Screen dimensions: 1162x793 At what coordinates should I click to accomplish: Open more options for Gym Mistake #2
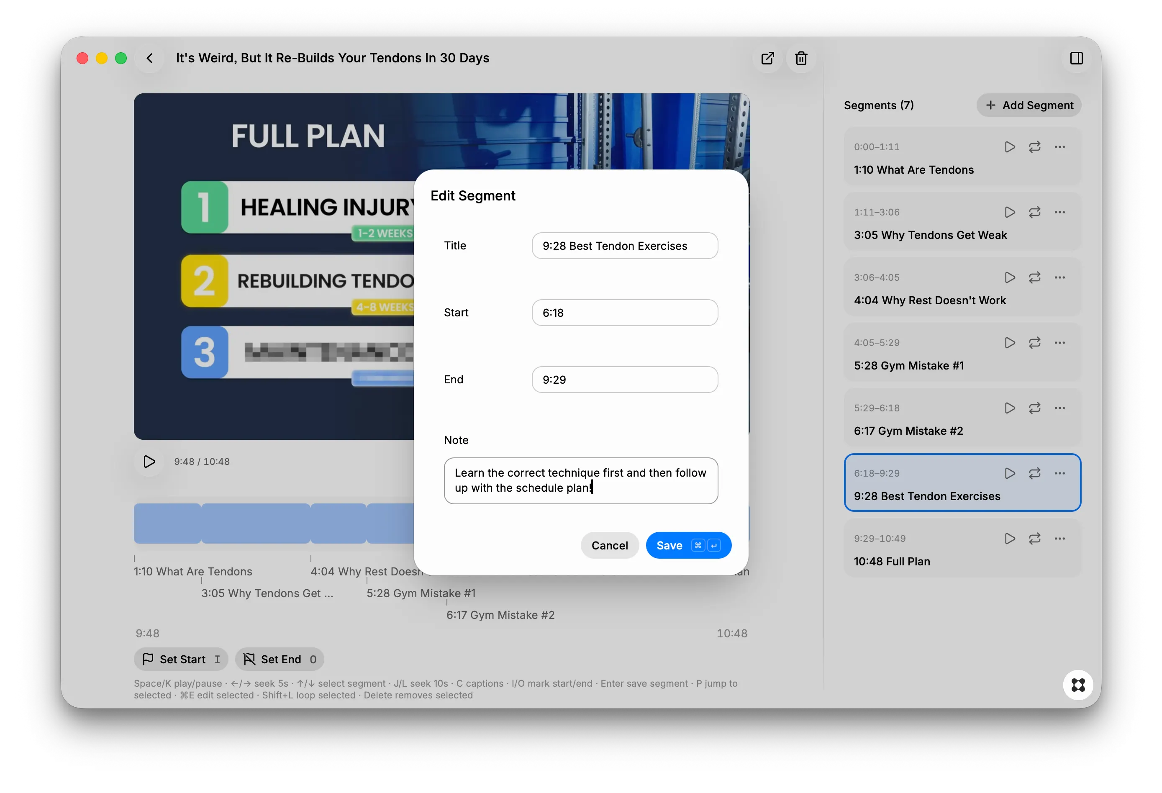pyautogui.click(x=1059, y=408)
